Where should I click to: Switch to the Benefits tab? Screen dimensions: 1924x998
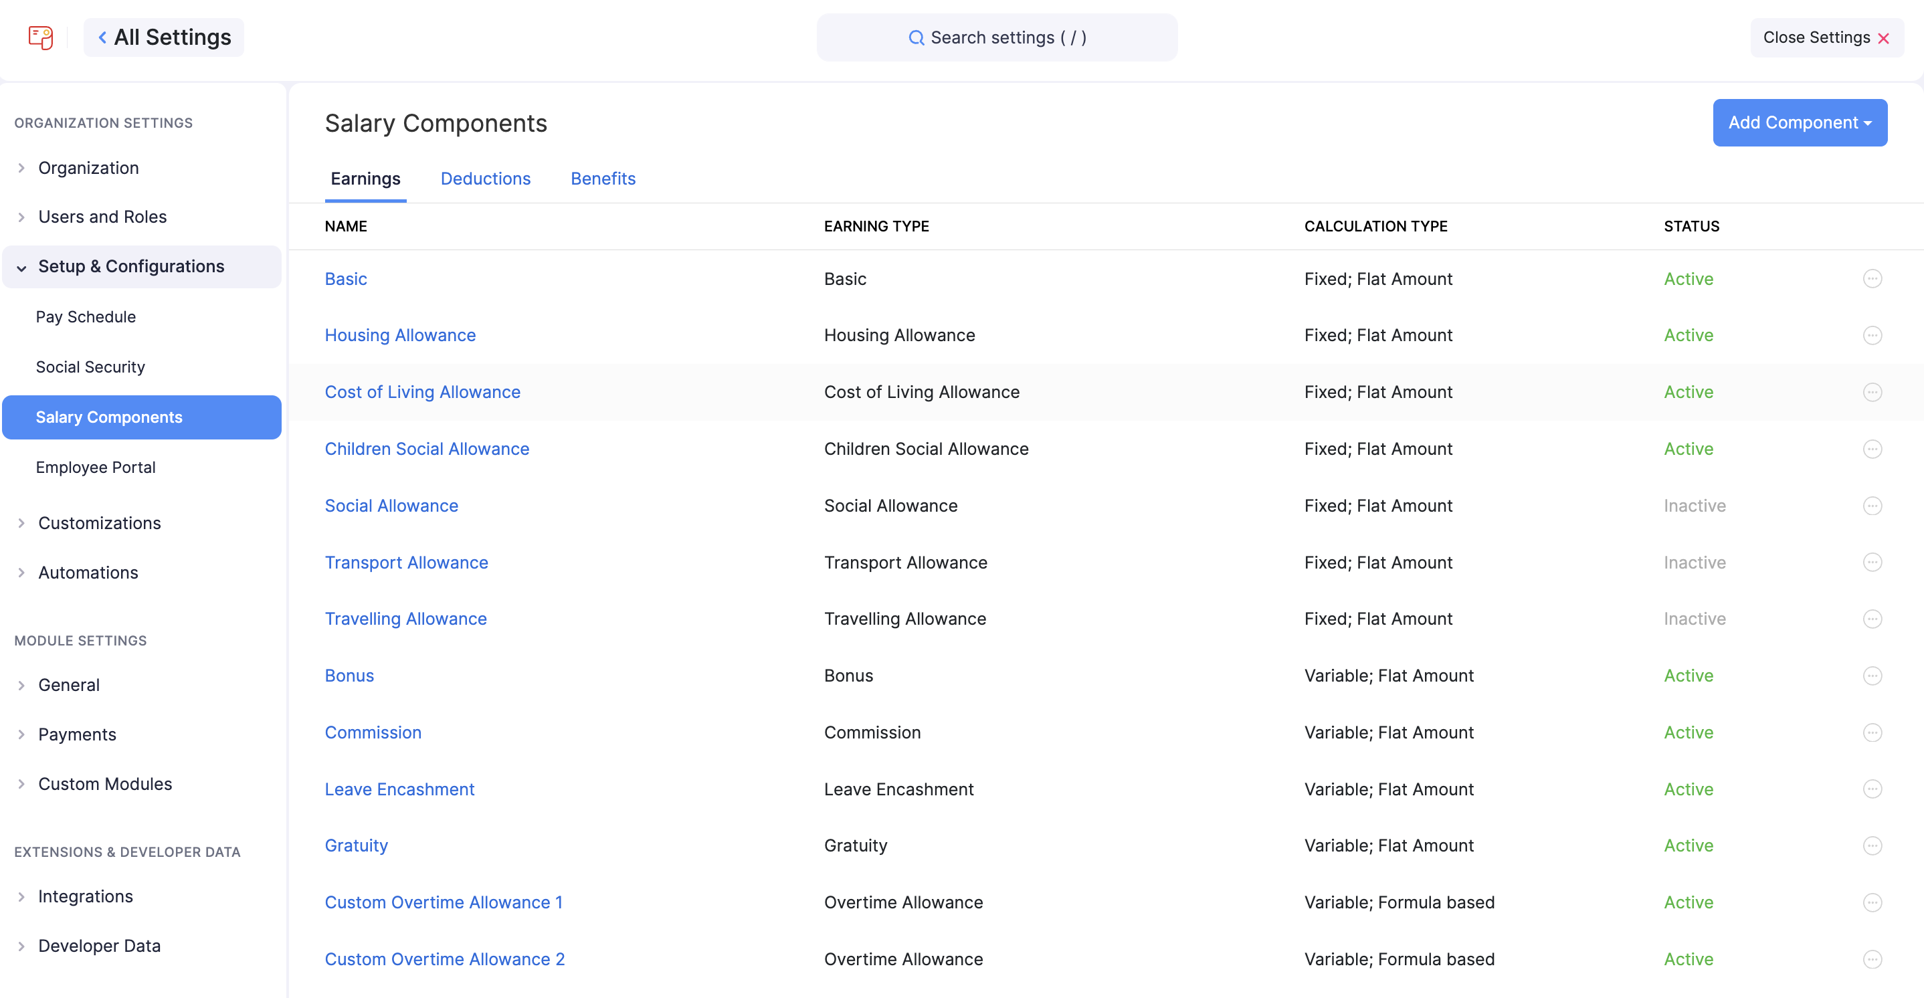pyautogui.click(x=603, y=179)
